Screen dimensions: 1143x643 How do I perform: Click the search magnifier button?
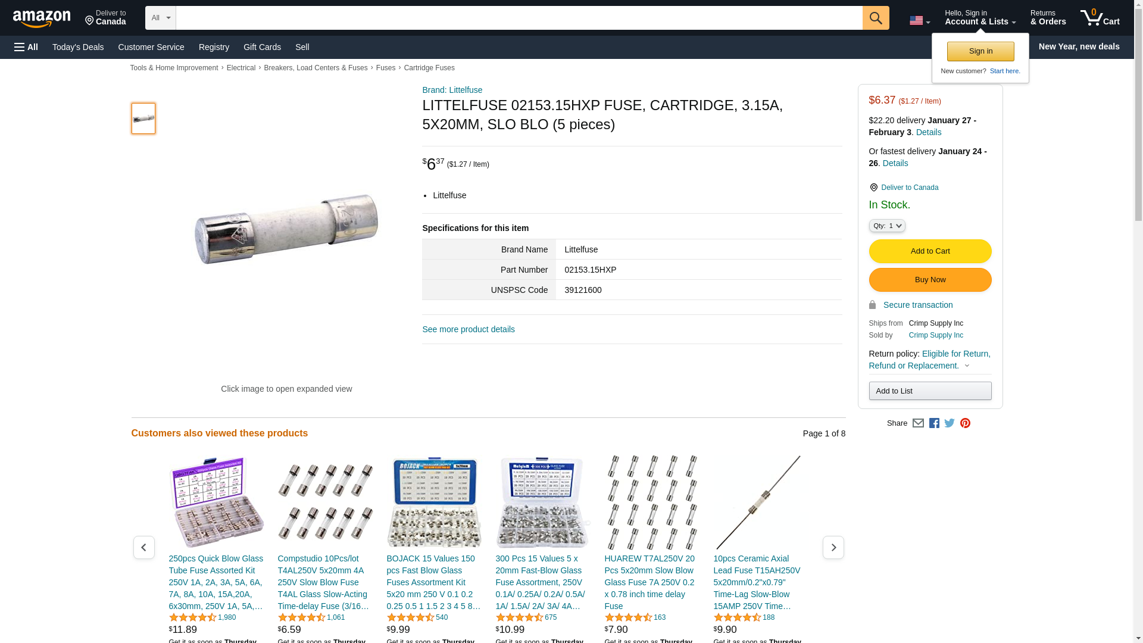[x=875, y=18]
